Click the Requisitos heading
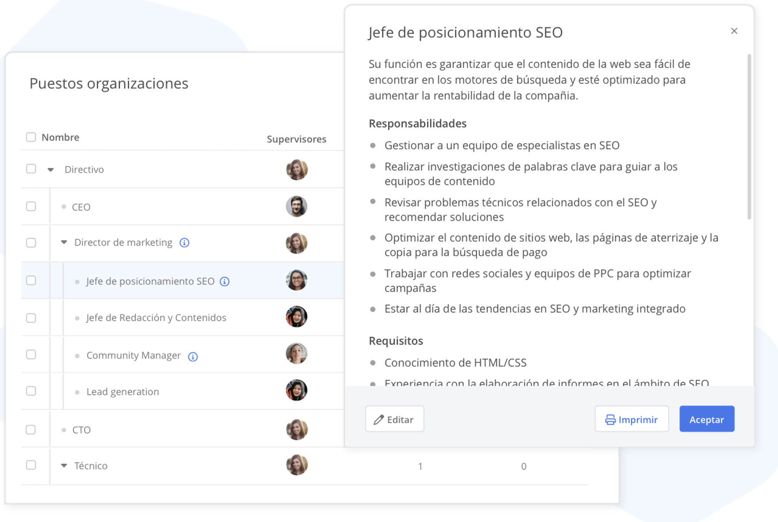 pyautogui.click(x=396, y=341)
